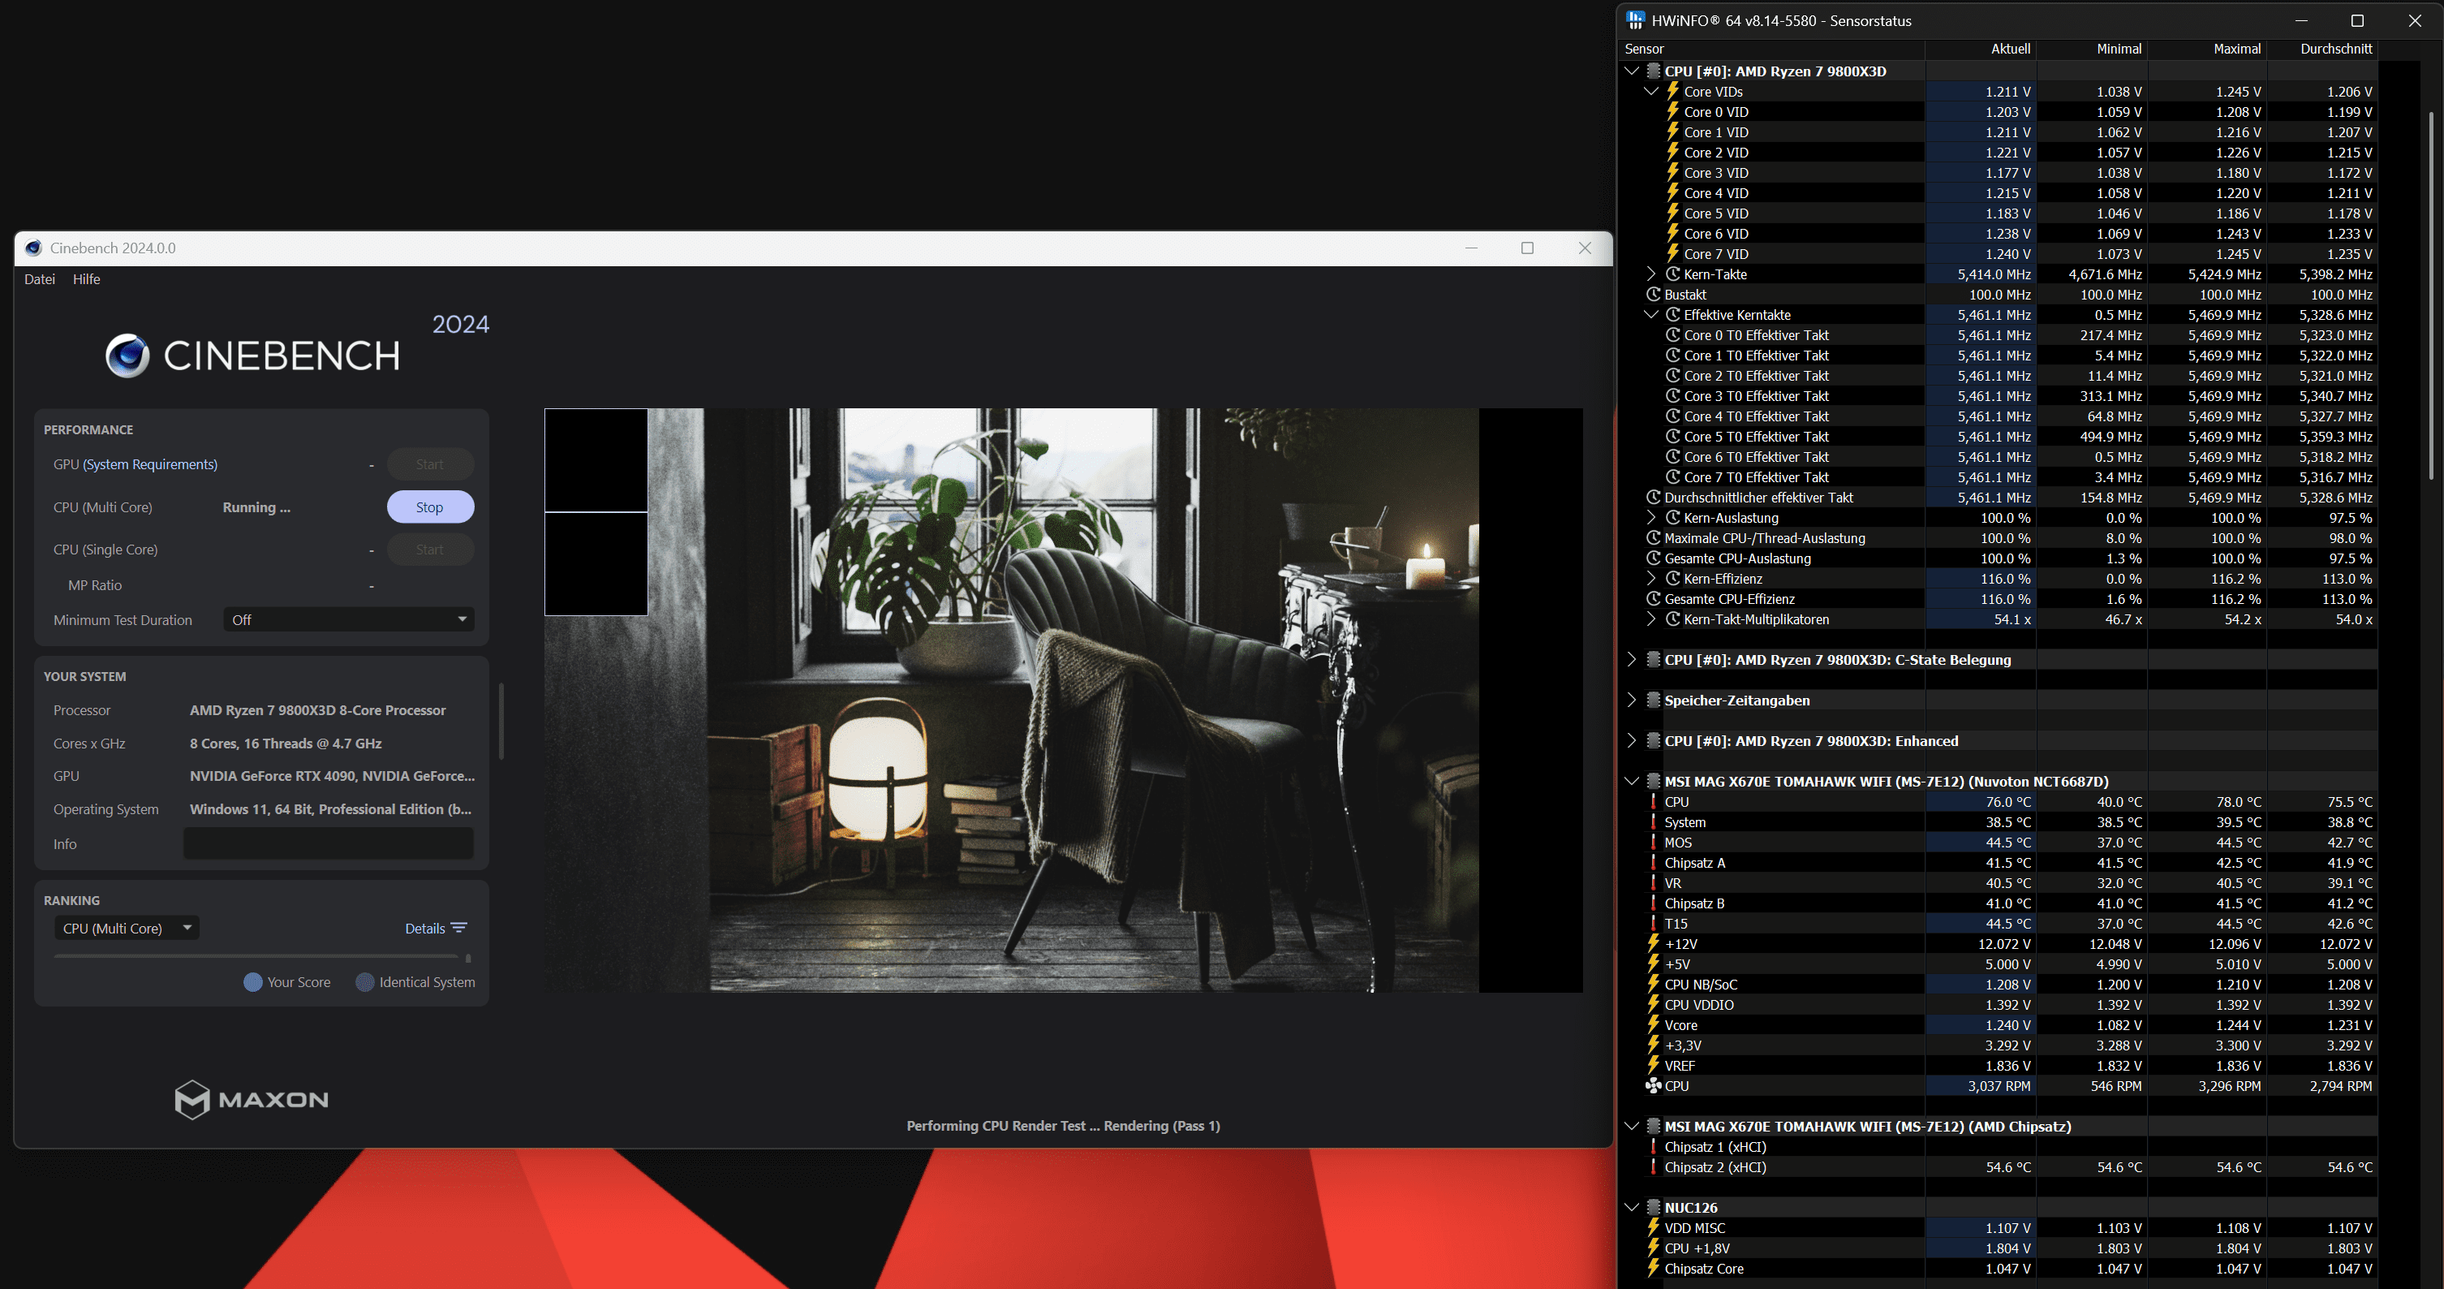Click the Vcore lightning icon
Image resolution: width=2444 pixels, height=1289 pixels.
pos(1654,1025)
